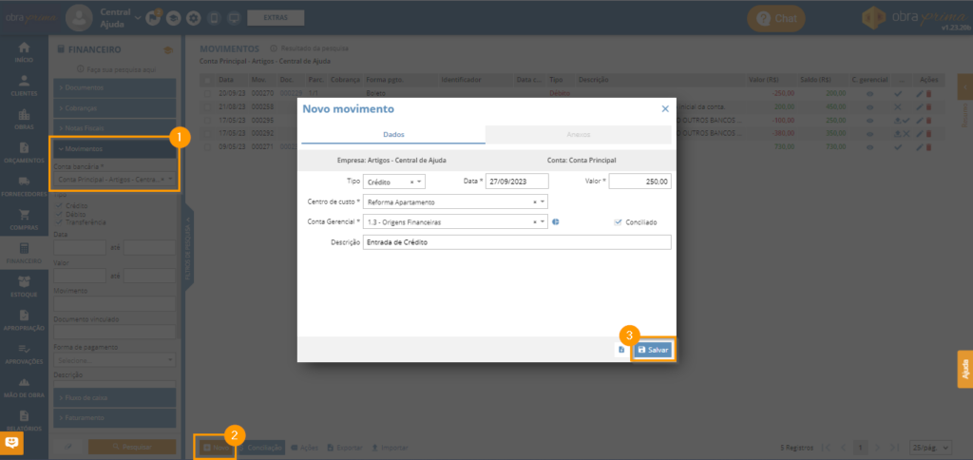Open Financeiro module in sidebar
Image resolution: width=973 pixels, height=460 pixels.
click(x=24, y=253)
